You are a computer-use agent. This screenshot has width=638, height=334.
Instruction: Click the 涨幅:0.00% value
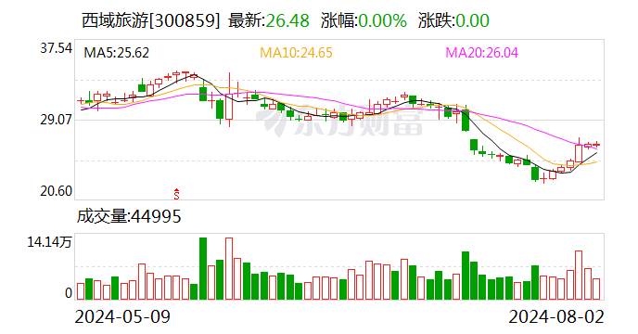(x=364, y=20)
